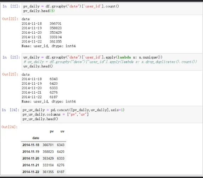Click the In [22] code cell
Screen dimensions: 203x178
[x=112, y=9]
